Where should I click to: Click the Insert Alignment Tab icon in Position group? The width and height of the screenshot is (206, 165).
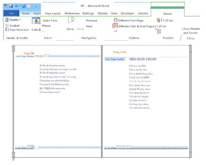(159, 31)
